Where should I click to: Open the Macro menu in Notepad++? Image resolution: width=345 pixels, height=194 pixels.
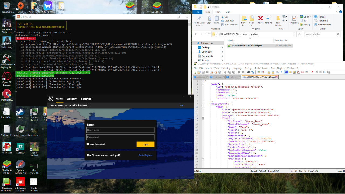[x=265, y=68]
